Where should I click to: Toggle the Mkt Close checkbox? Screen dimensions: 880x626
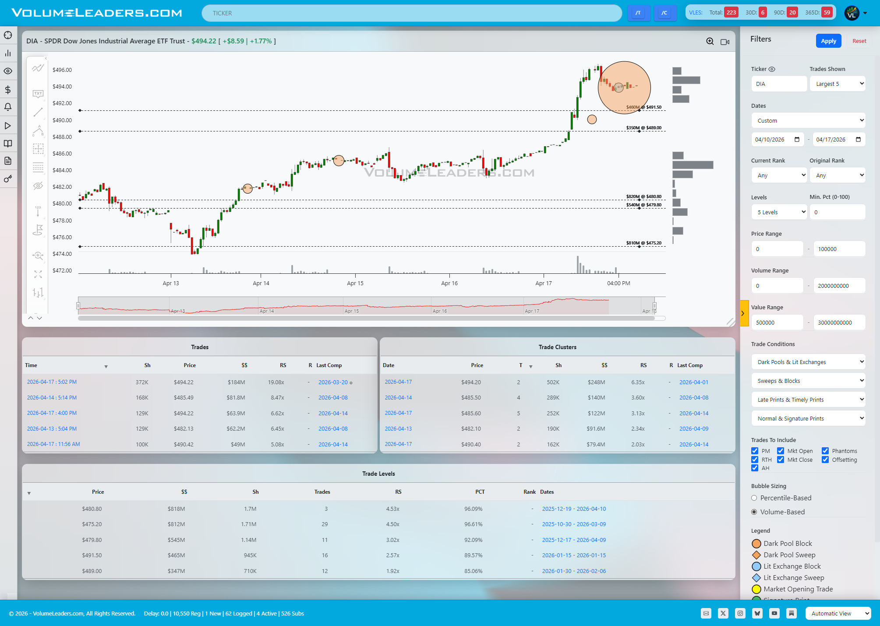[781, 460]
